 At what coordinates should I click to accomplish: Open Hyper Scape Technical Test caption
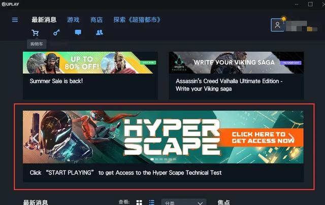[x=125, y=173]
